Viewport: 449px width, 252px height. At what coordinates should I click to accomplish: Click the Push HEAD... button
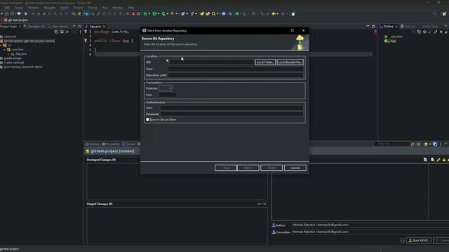click(419, 241)
